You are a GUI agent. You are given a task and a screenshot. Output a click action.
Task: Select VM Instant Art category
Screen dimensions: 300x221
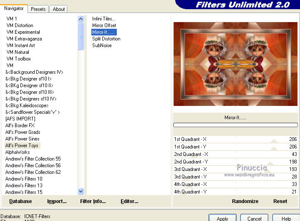coord(21,45)
